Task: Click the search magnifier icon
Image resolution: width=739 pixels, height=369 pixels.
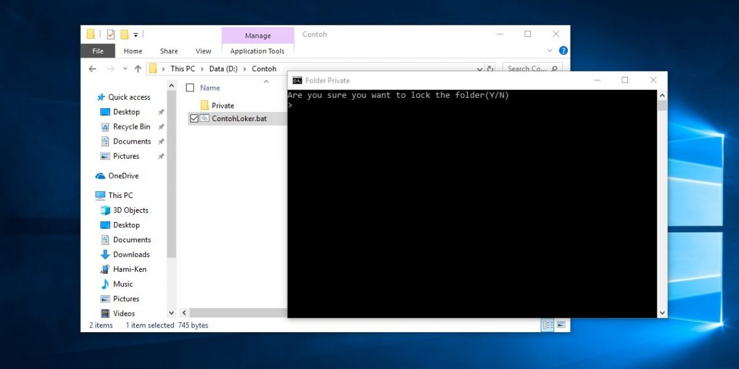Action: pyautogui.click(x=554, y=69)
